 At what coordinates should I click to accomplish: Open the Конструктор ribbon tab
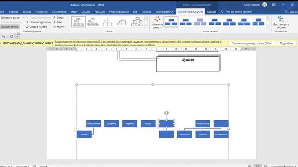point(59,12)
